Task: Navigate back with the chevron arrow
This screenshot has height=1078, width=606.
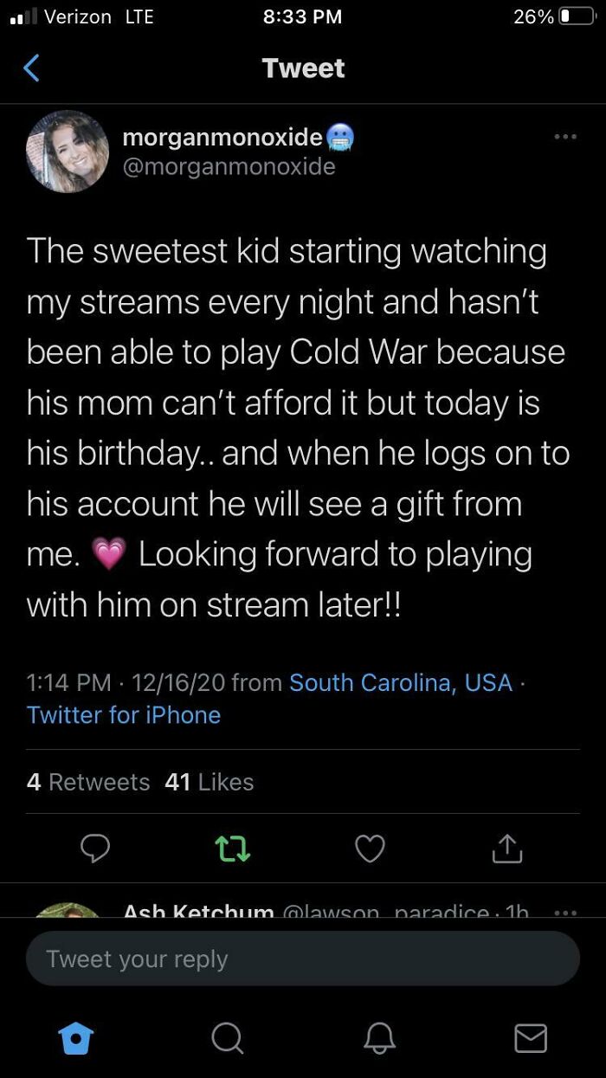Action: [31, 67]
